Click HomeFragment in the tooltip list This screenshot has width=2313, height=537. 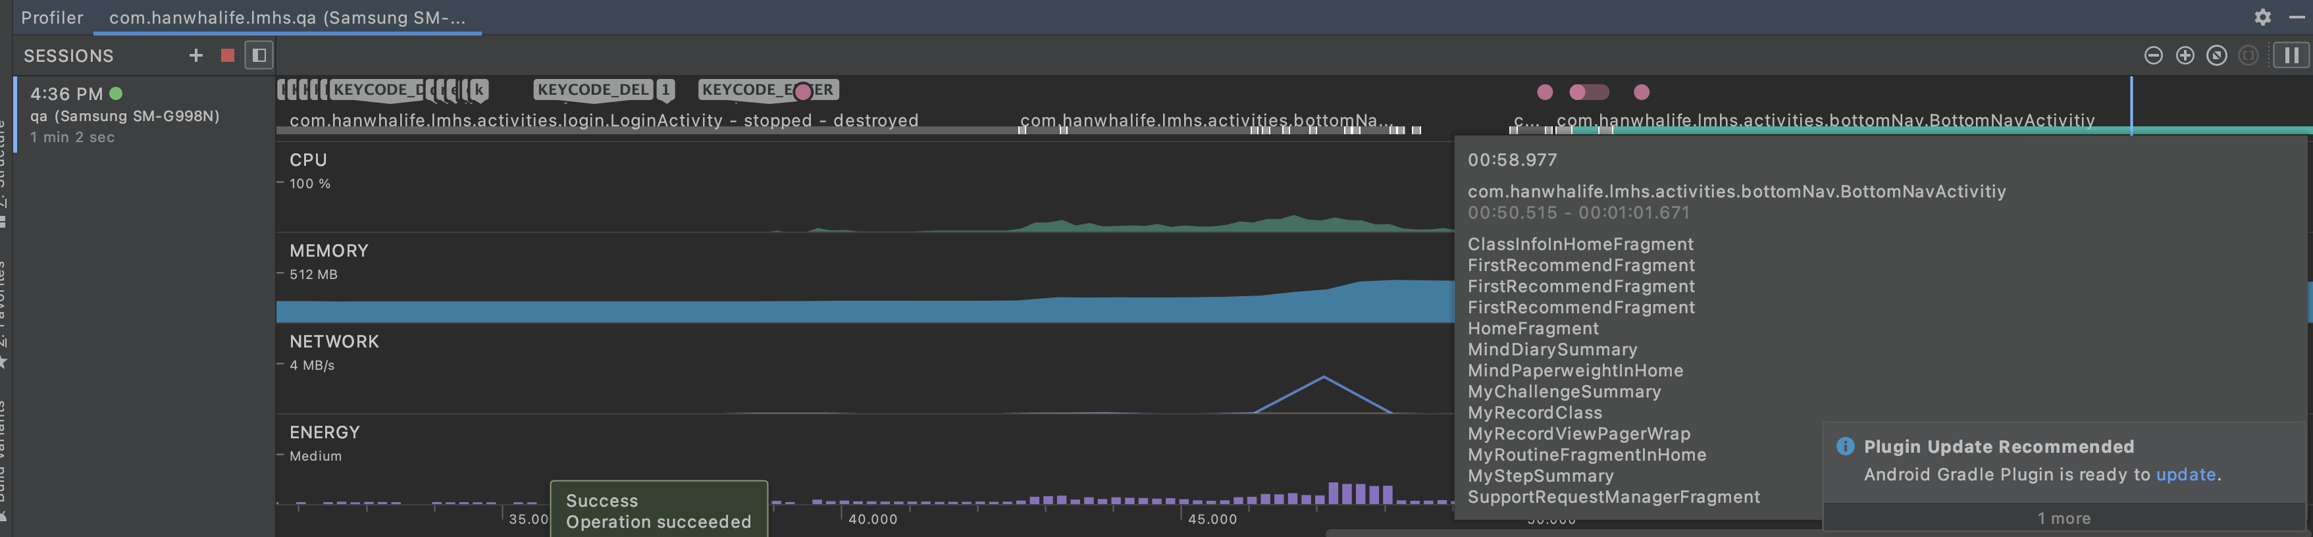(x=1533, y=328)
